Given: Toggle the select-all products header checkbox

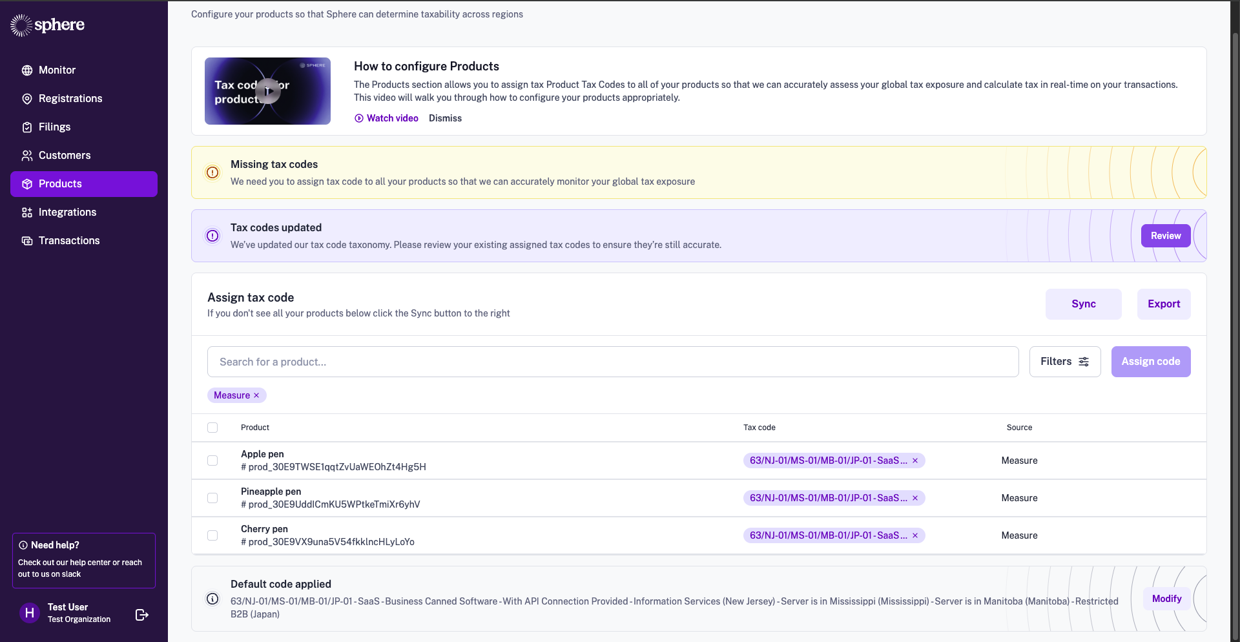Looking at the screenshot, I should [212, 428].
